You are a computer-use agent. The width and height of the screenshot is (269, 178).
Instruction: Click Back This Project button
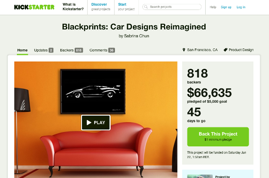click(x=218, y=136)
